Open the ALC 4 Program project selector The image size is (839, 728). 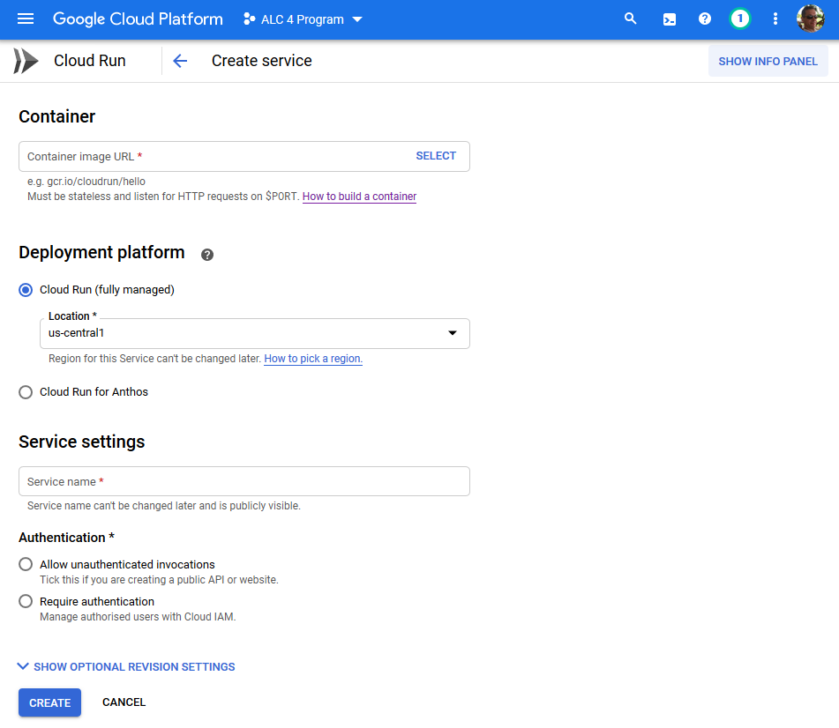point(303,19)
